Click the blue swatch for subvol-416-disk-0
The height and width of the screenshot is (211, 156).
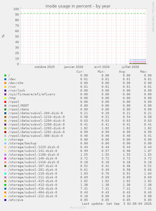(x=5, y=189)
